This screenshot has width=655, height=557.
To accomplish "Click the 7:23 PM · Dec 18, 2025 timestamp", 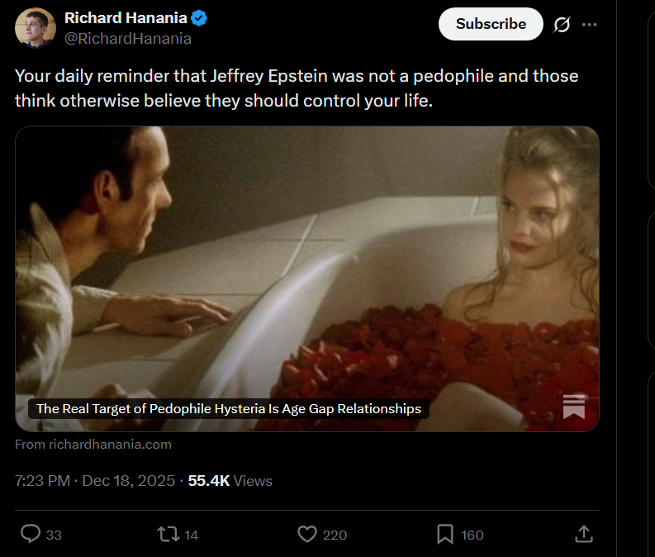I will 95,480.
